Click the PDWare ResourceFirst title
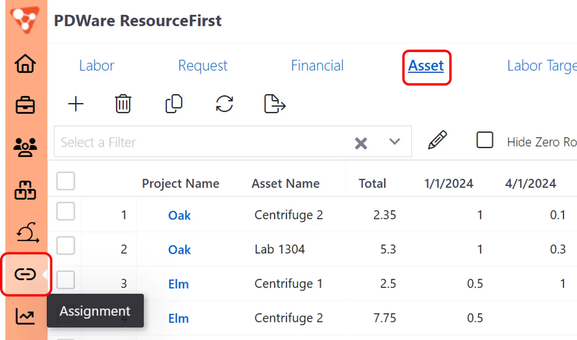 pyautogui.click(x=138, y=21)
